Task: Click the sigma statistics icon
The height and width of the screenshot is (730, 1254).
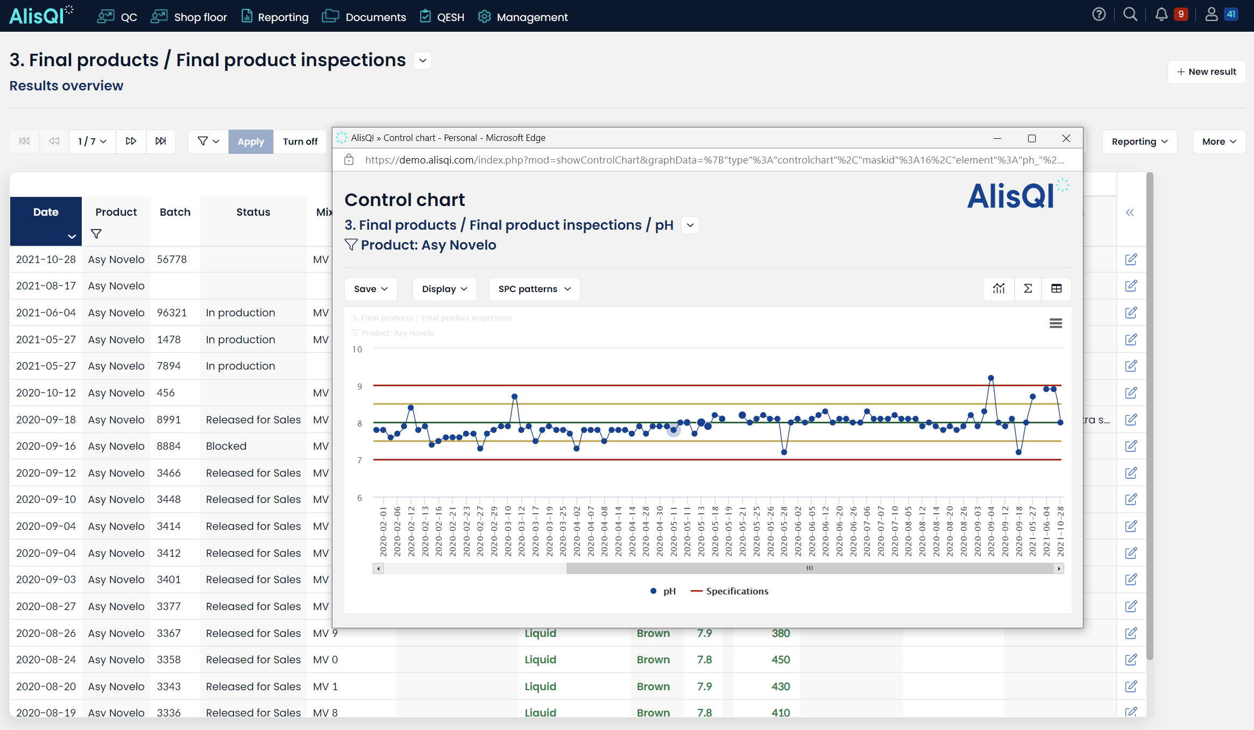Action: pos(1028,289)
